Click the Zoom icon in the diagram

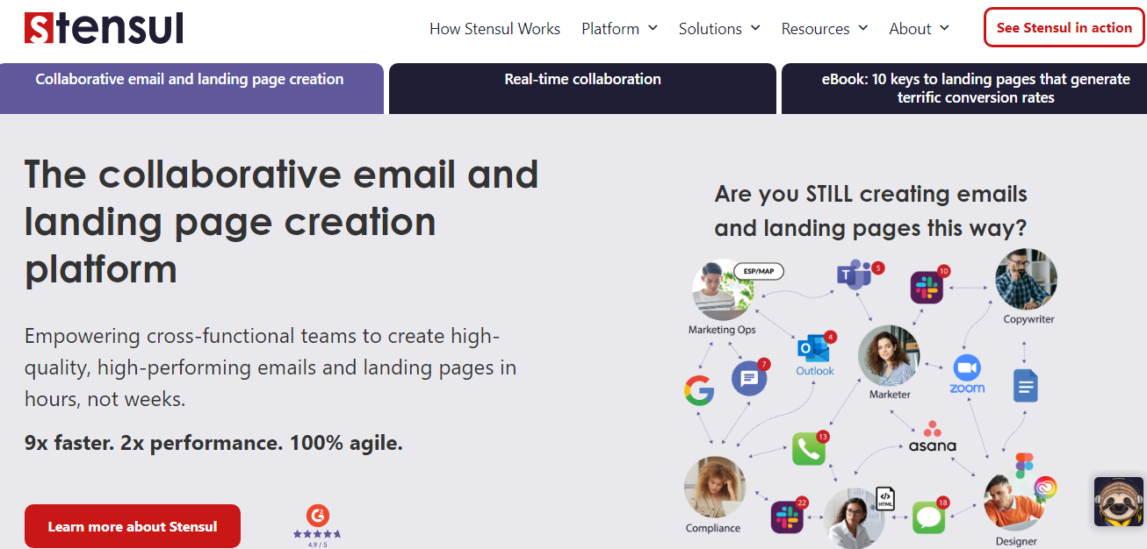pos(967,372)
